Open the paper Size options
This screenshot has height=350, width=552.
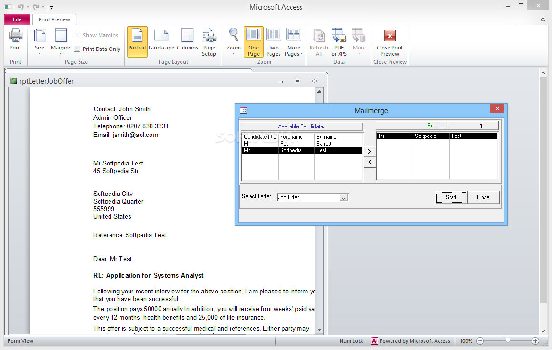[x=40, y=41]
